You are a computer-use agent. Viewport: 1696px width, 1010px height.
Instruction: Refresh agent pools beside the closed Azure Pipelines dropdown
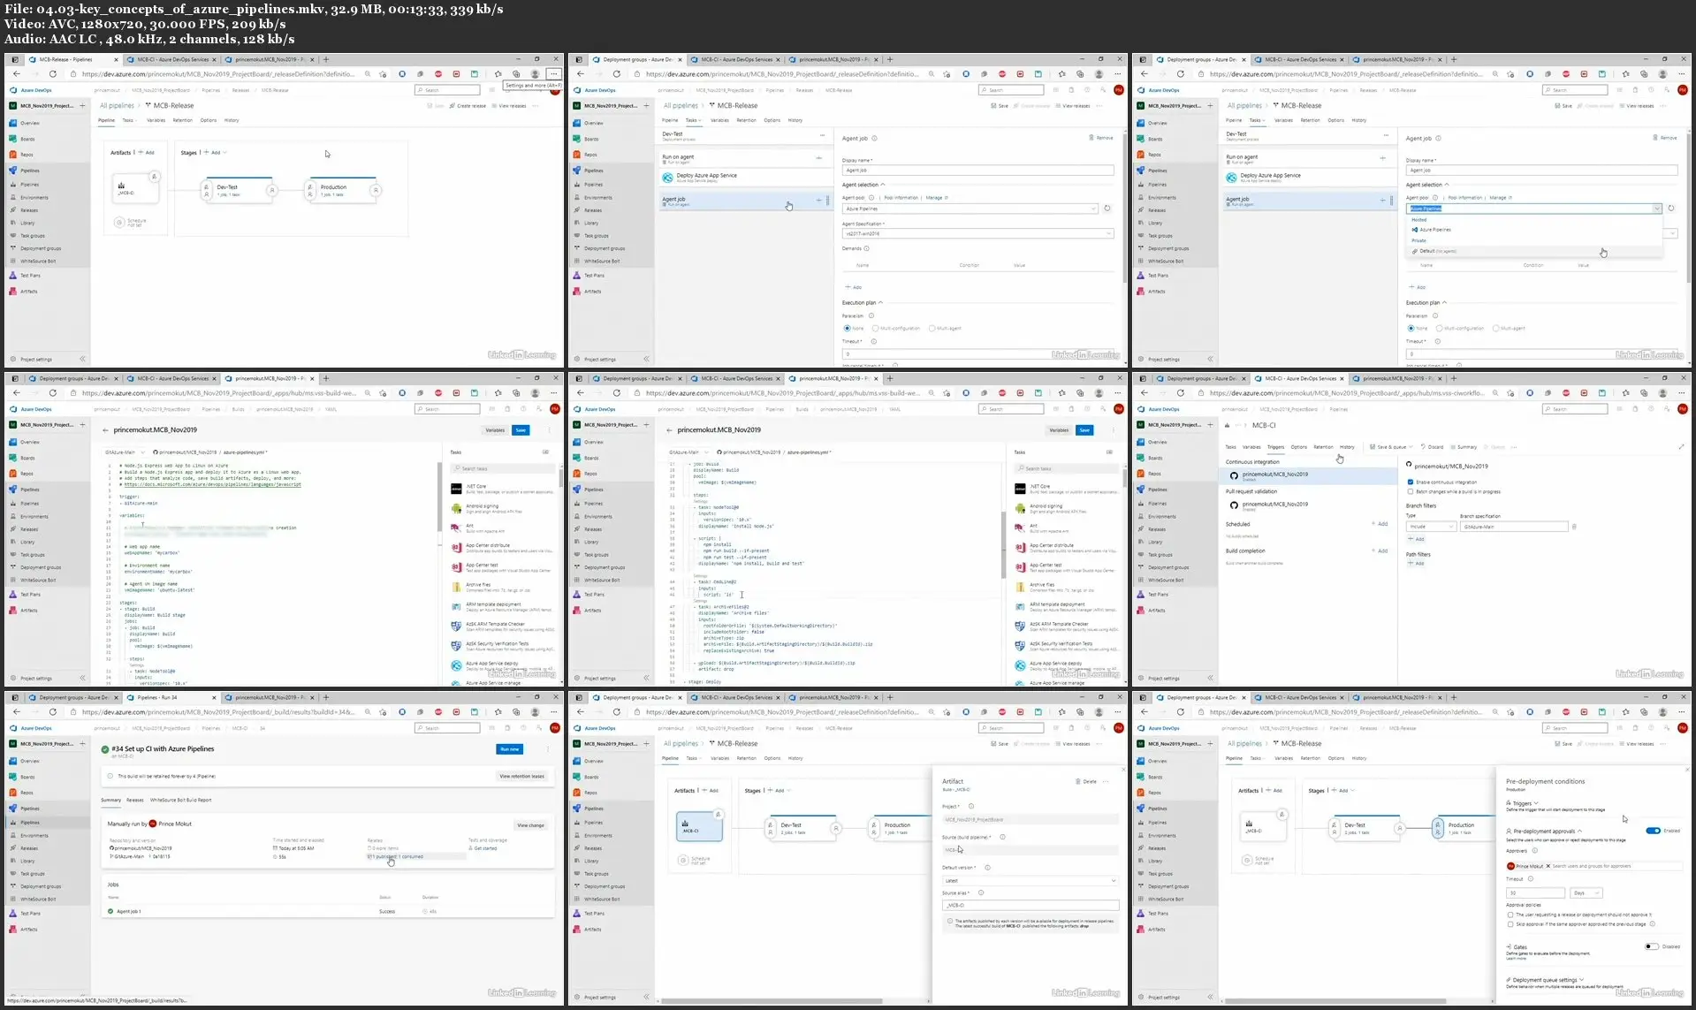pos(1107,209)
